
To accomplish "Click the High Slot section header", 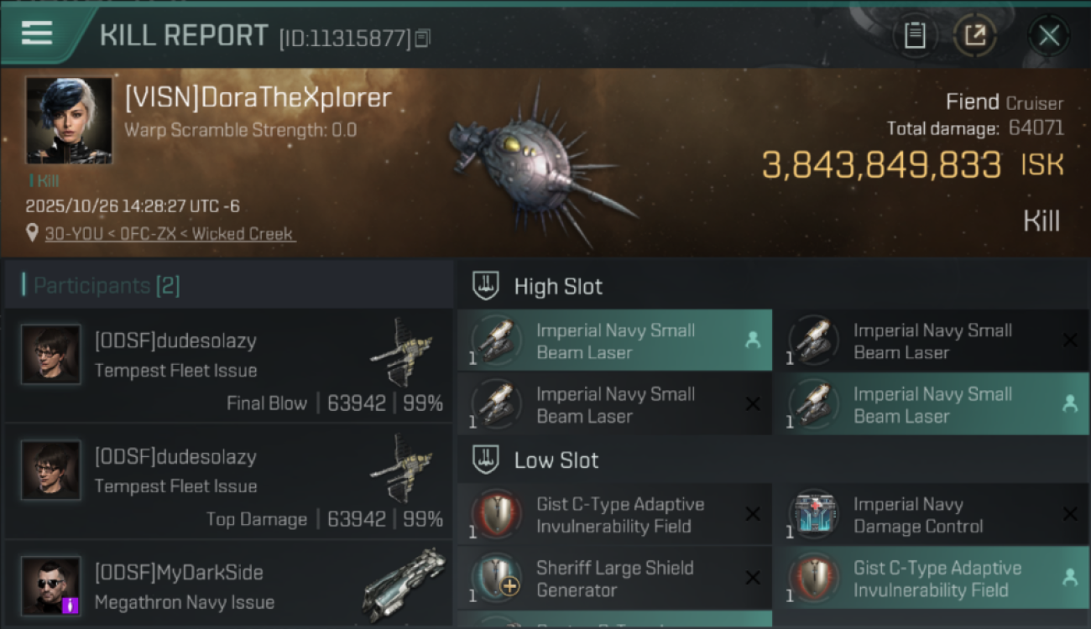I will click(558, 287).
